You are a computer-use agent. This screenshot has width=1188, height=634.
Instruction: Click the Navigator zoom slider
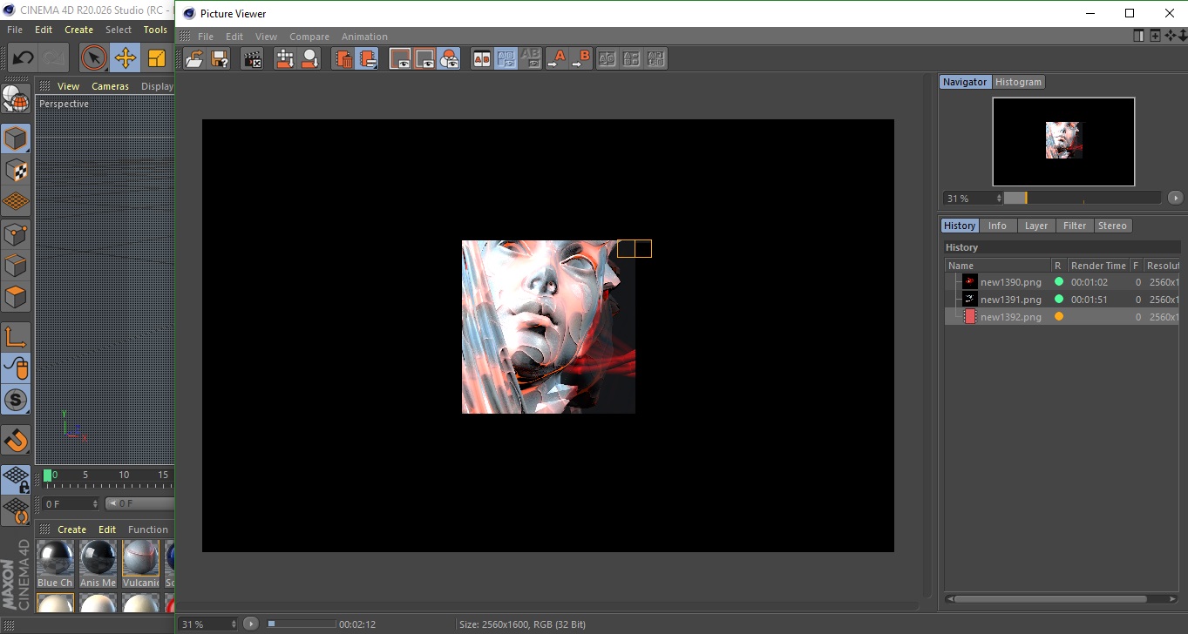(x=1082, y=198)
